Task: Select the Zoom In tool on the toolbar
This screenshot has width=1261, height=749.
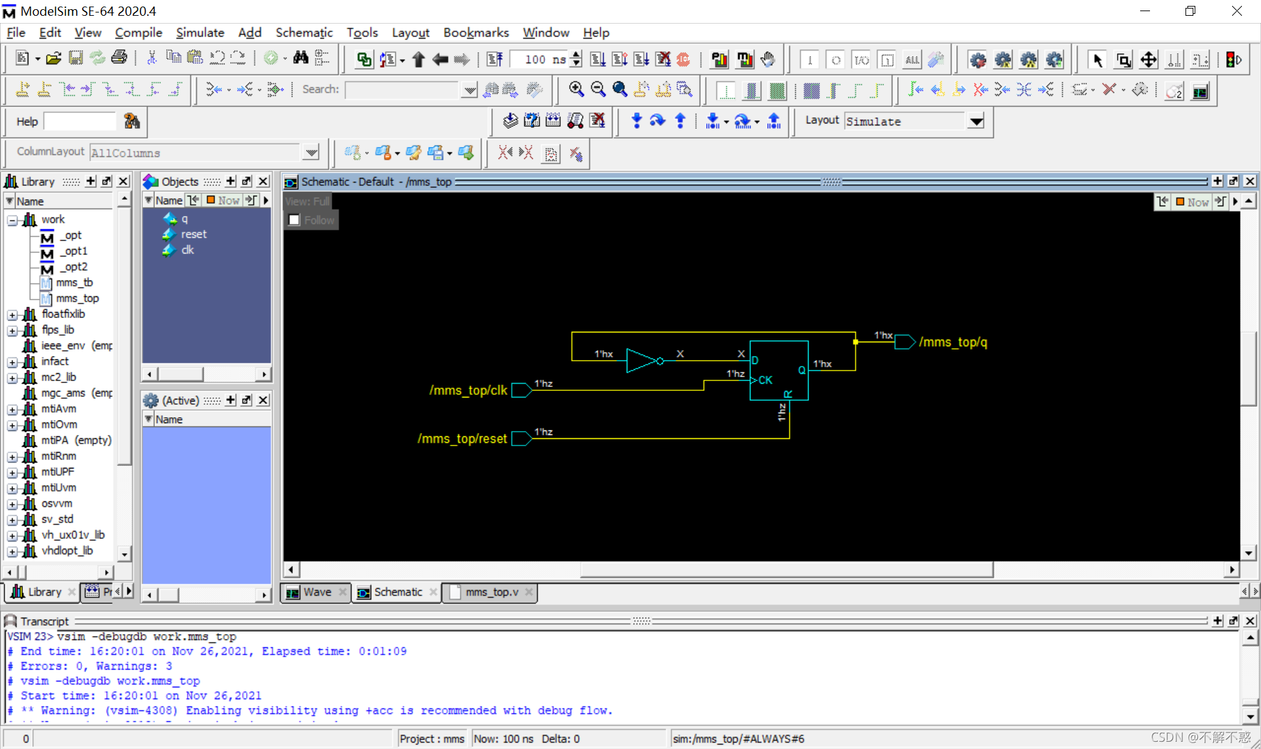Action: (x=577, y=89)
